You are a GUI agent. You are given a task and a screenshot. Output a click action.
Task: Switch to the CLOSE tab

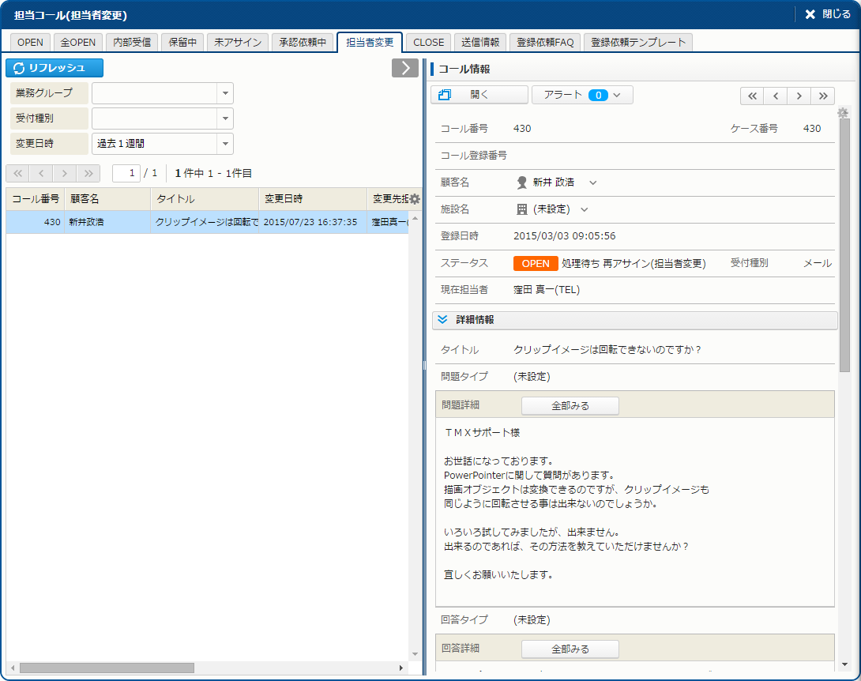pyautogui.click(x=429, y=43)
